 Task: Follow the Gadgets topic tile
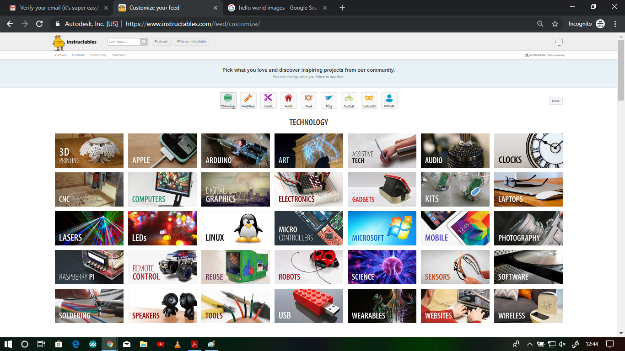point(382,189)
